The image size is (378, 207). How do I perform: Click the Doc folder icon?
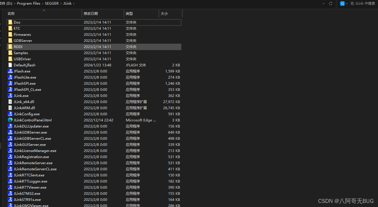pyautogui.click(x=10, y=22)
